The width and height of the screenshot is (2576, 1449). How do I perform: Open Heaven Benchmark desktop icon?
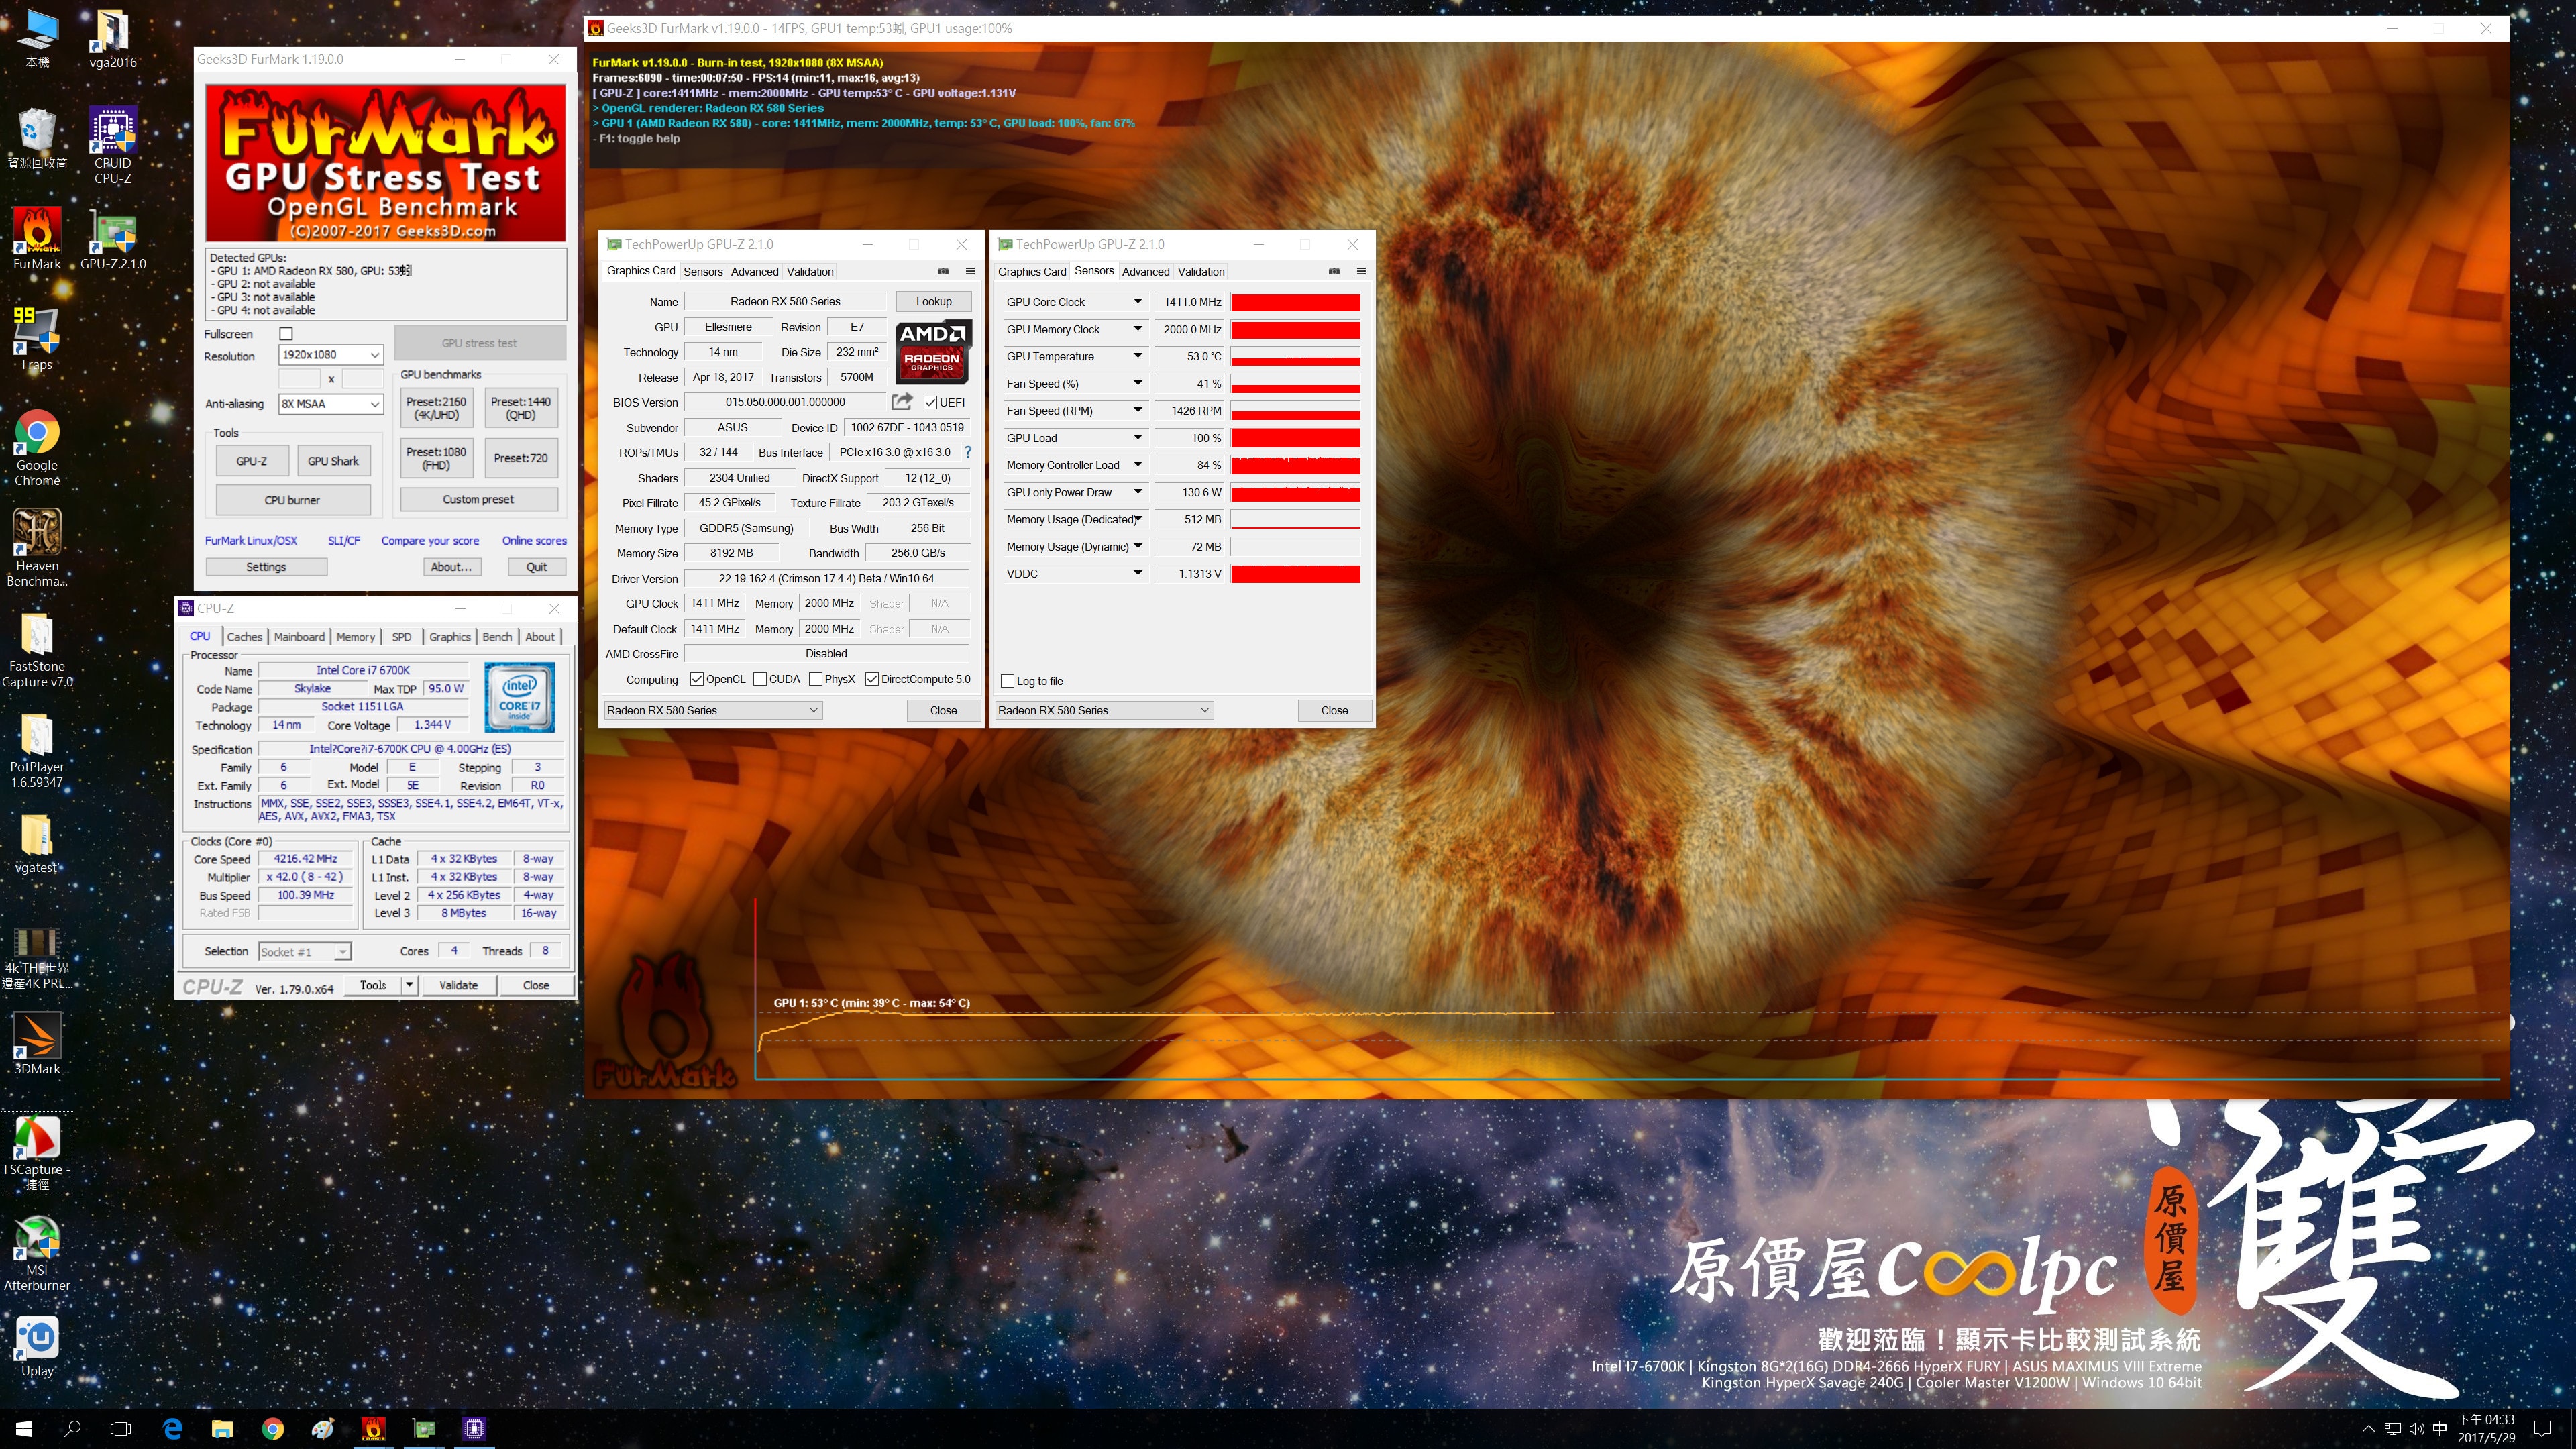tap(37, 547)
